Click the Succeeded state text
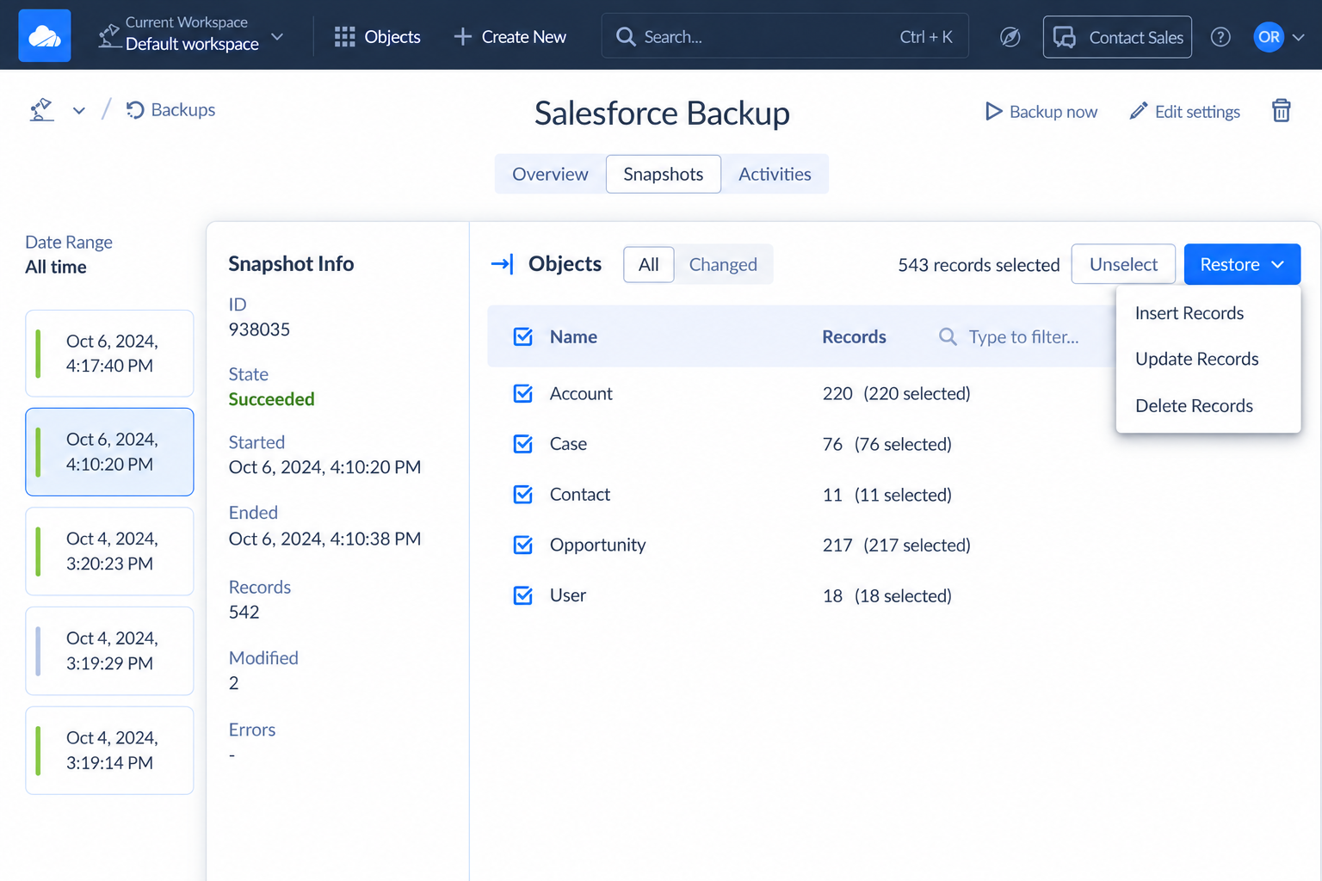The image size is (1322, 881). (271, 399)
